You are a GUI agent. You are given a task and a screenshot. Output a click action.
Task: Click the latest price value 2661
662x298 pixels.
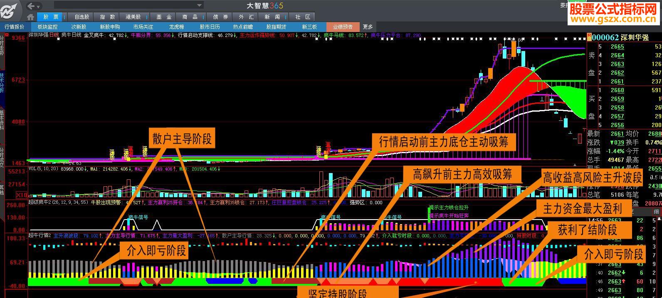click(617, 134)
